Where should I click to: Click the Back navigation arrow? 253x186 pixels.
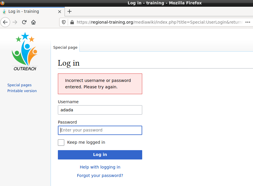6,22
